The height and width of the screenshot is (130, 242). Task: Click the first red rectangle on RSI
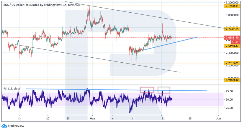click(147, 90)
